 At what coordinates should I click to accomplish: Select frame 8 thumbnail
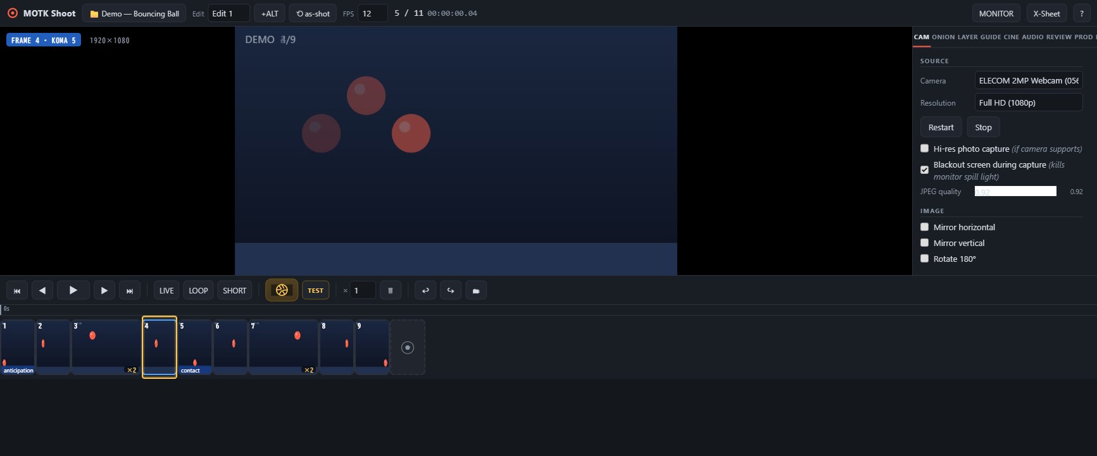tap(337, 347)
